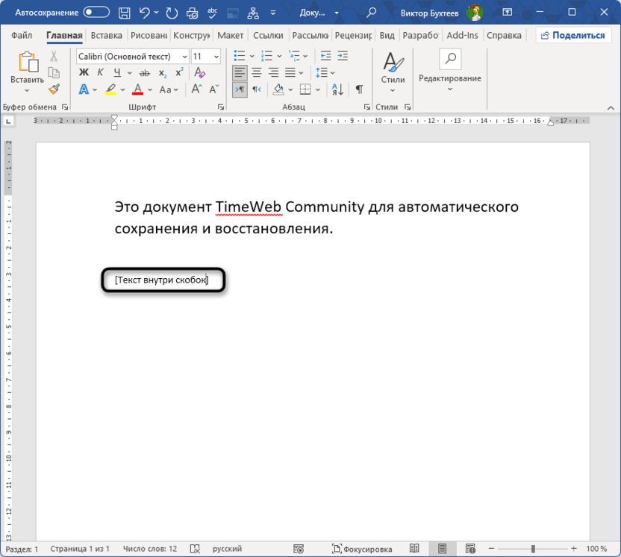Open quick print preview icon
Image resolution: width=621 pixels, height=557 pixels.
tap(193, 13)
